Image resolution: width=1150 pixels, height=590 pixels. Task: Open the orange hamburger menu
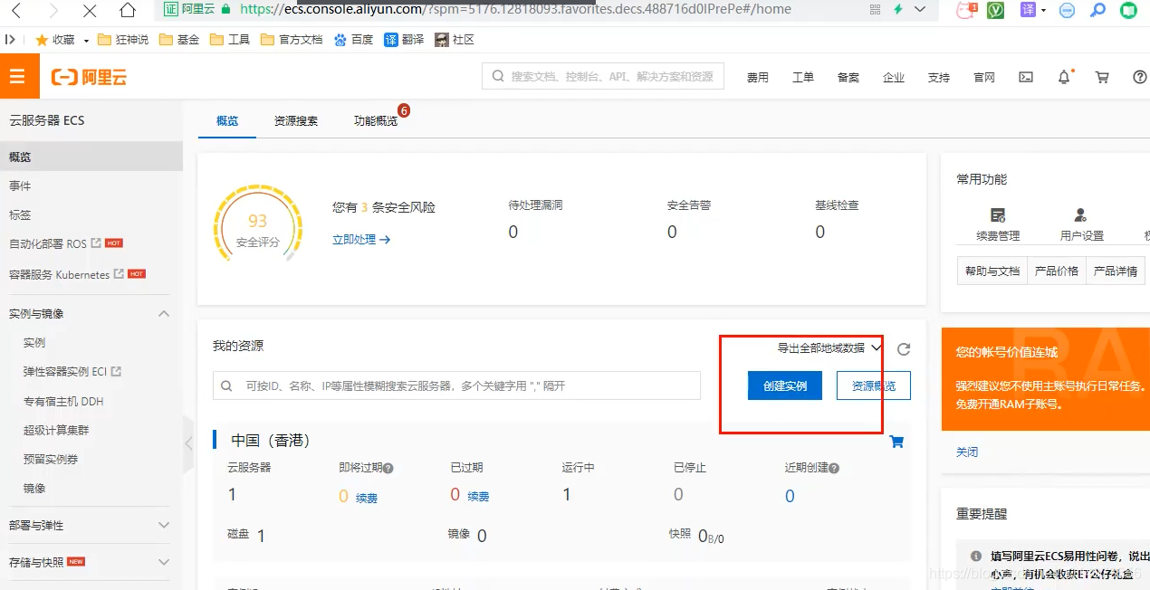click(19, 77)
